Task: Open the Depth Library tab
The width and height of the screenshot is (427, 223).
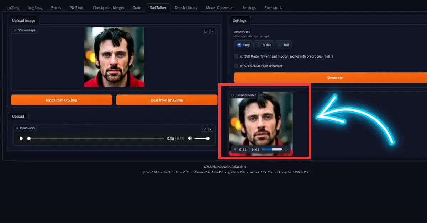Action: [x=186, y=7]
